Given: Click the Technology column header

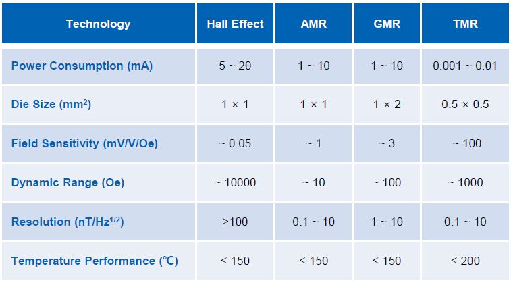Looking at the screenshot, I should point(99,24).
